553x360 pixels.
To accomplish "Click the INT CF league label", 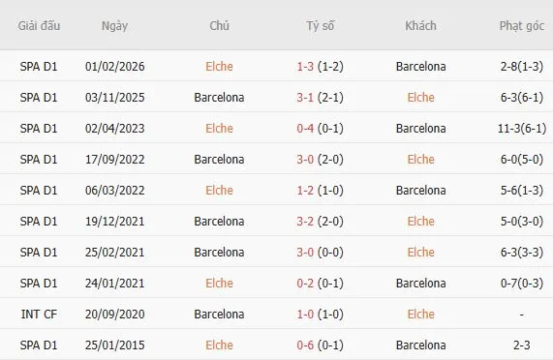I will [39, 315].
